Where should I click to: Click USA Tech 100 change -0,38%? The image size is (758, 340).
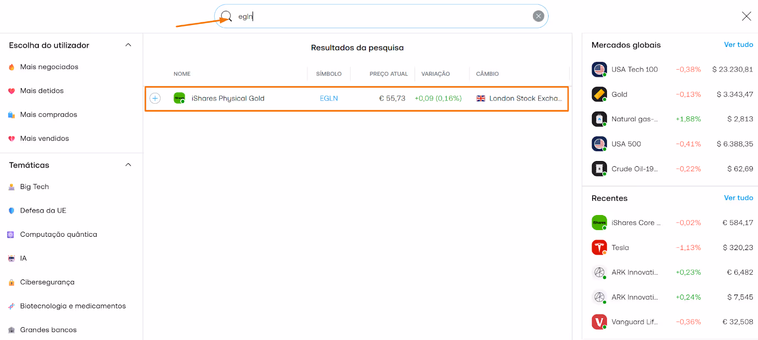688,70
